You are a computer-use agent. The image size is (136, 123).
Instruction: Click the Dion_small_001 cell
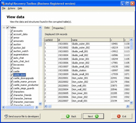91,101
